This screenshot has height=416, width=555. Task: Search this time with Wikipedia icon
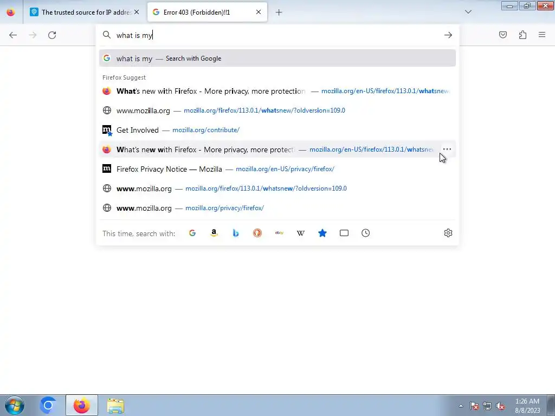point(300,233)
